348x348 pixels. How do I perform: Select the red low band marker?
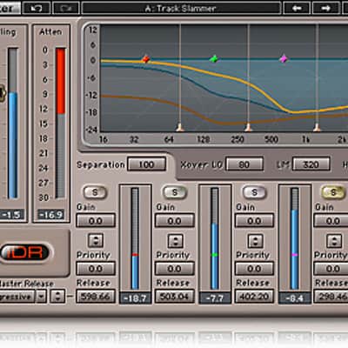(146, 59)
